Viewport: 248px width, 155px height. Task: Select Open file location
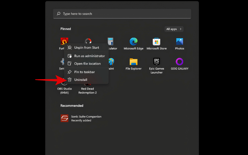tap(86, 64)
